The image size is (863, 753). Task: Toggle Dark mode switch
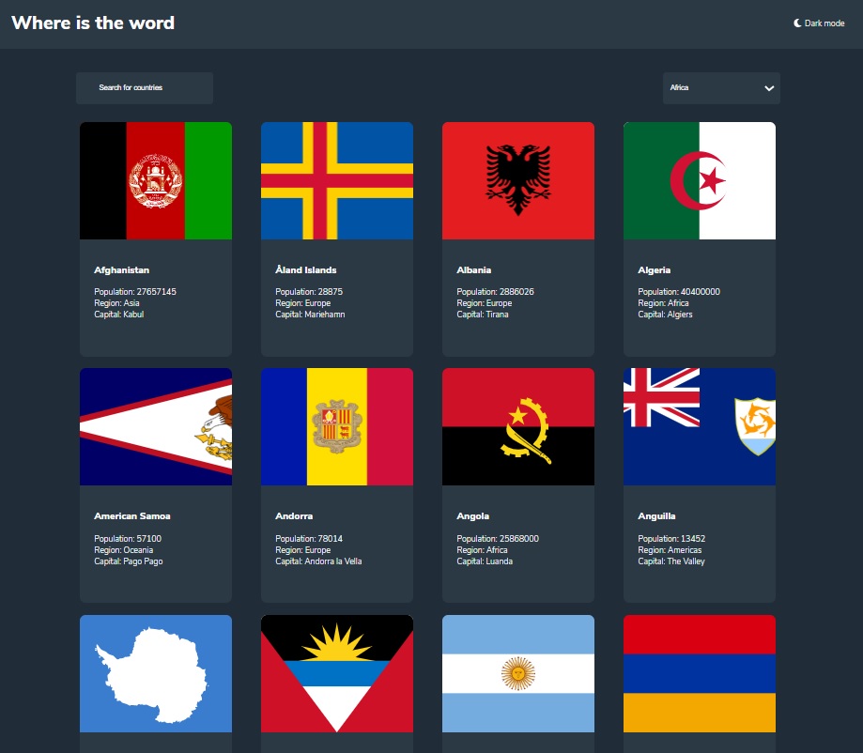819,23
